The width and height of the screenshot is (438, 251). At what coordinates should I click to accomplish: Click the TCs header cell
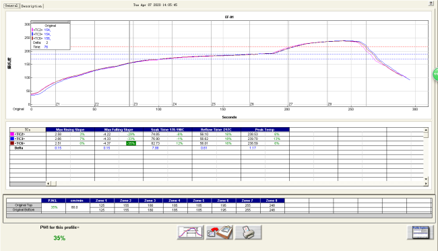28,130
